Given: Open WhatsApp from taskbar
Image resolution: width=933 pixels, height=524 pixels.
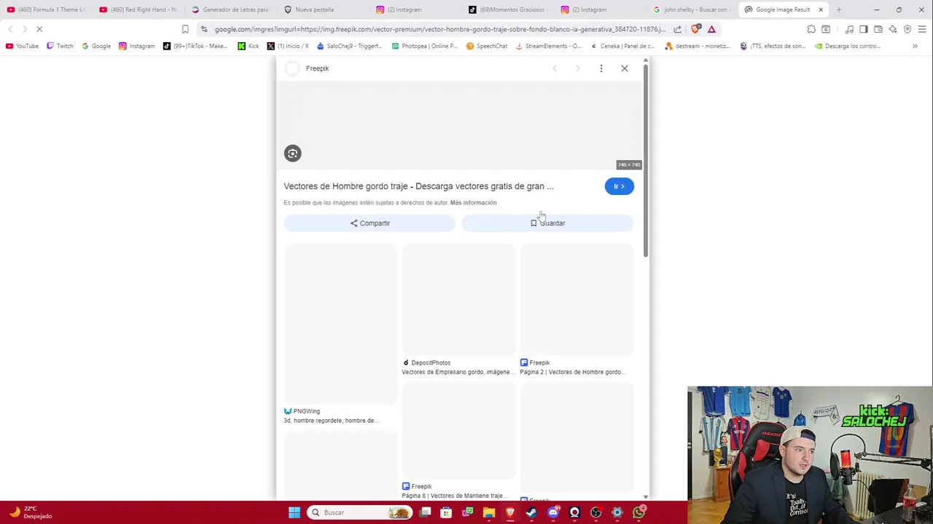Looking at the screenshot, I should (x=639, y=512).
